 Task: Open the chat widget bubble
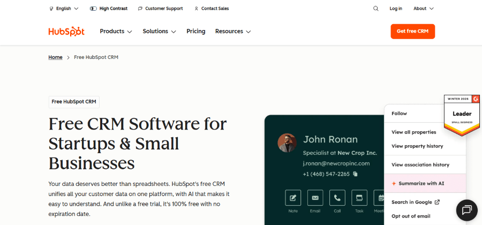click(x=466, y=209)
